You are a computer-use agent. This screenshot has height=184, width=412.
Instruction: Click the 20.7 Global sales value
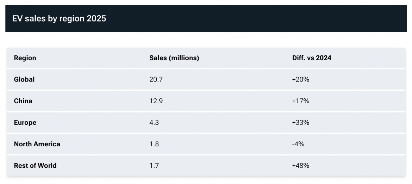pos(156,79)
